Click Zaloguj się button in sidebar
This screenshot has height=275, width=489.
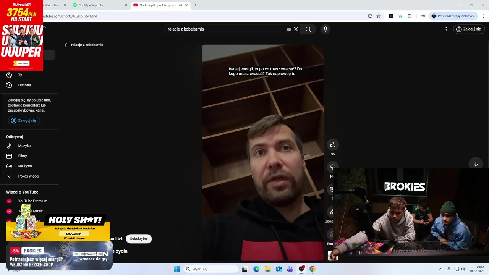(x=24, y=120)
